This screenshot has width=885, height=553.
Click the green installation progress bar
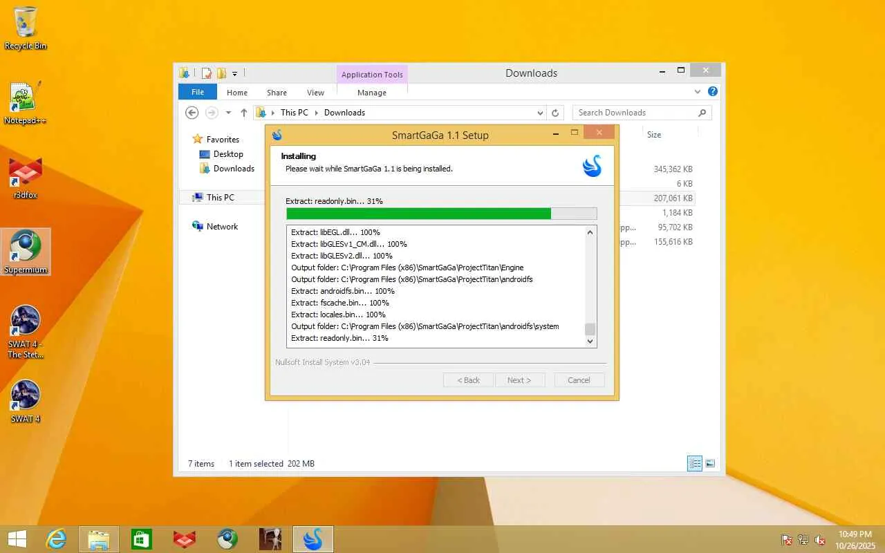[442, 214]
